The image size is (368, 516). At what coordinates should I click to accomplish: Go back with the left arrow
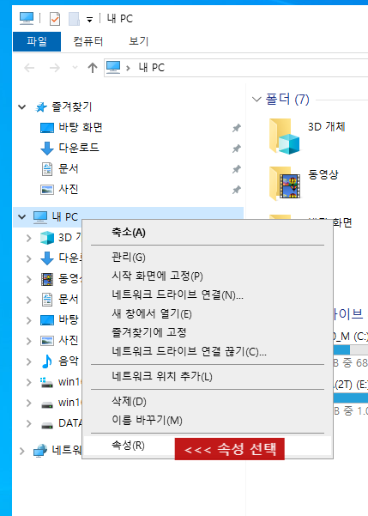[29, 68]
